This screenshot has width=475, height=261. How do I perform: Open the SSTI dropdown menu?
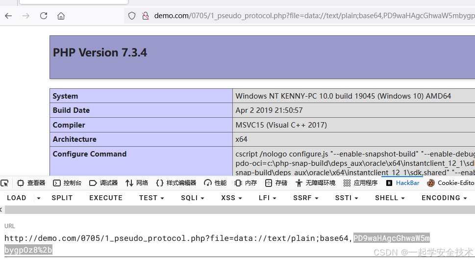point(347,198)
